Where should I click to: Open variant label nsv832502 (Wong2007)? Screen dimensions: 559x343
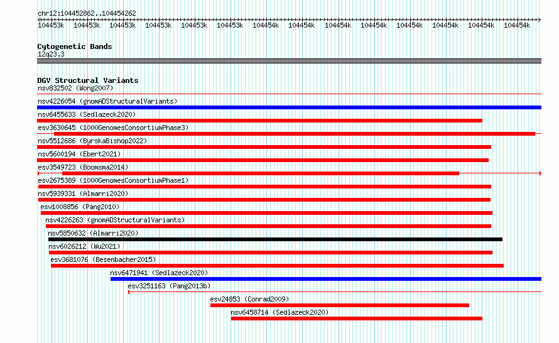75,88
